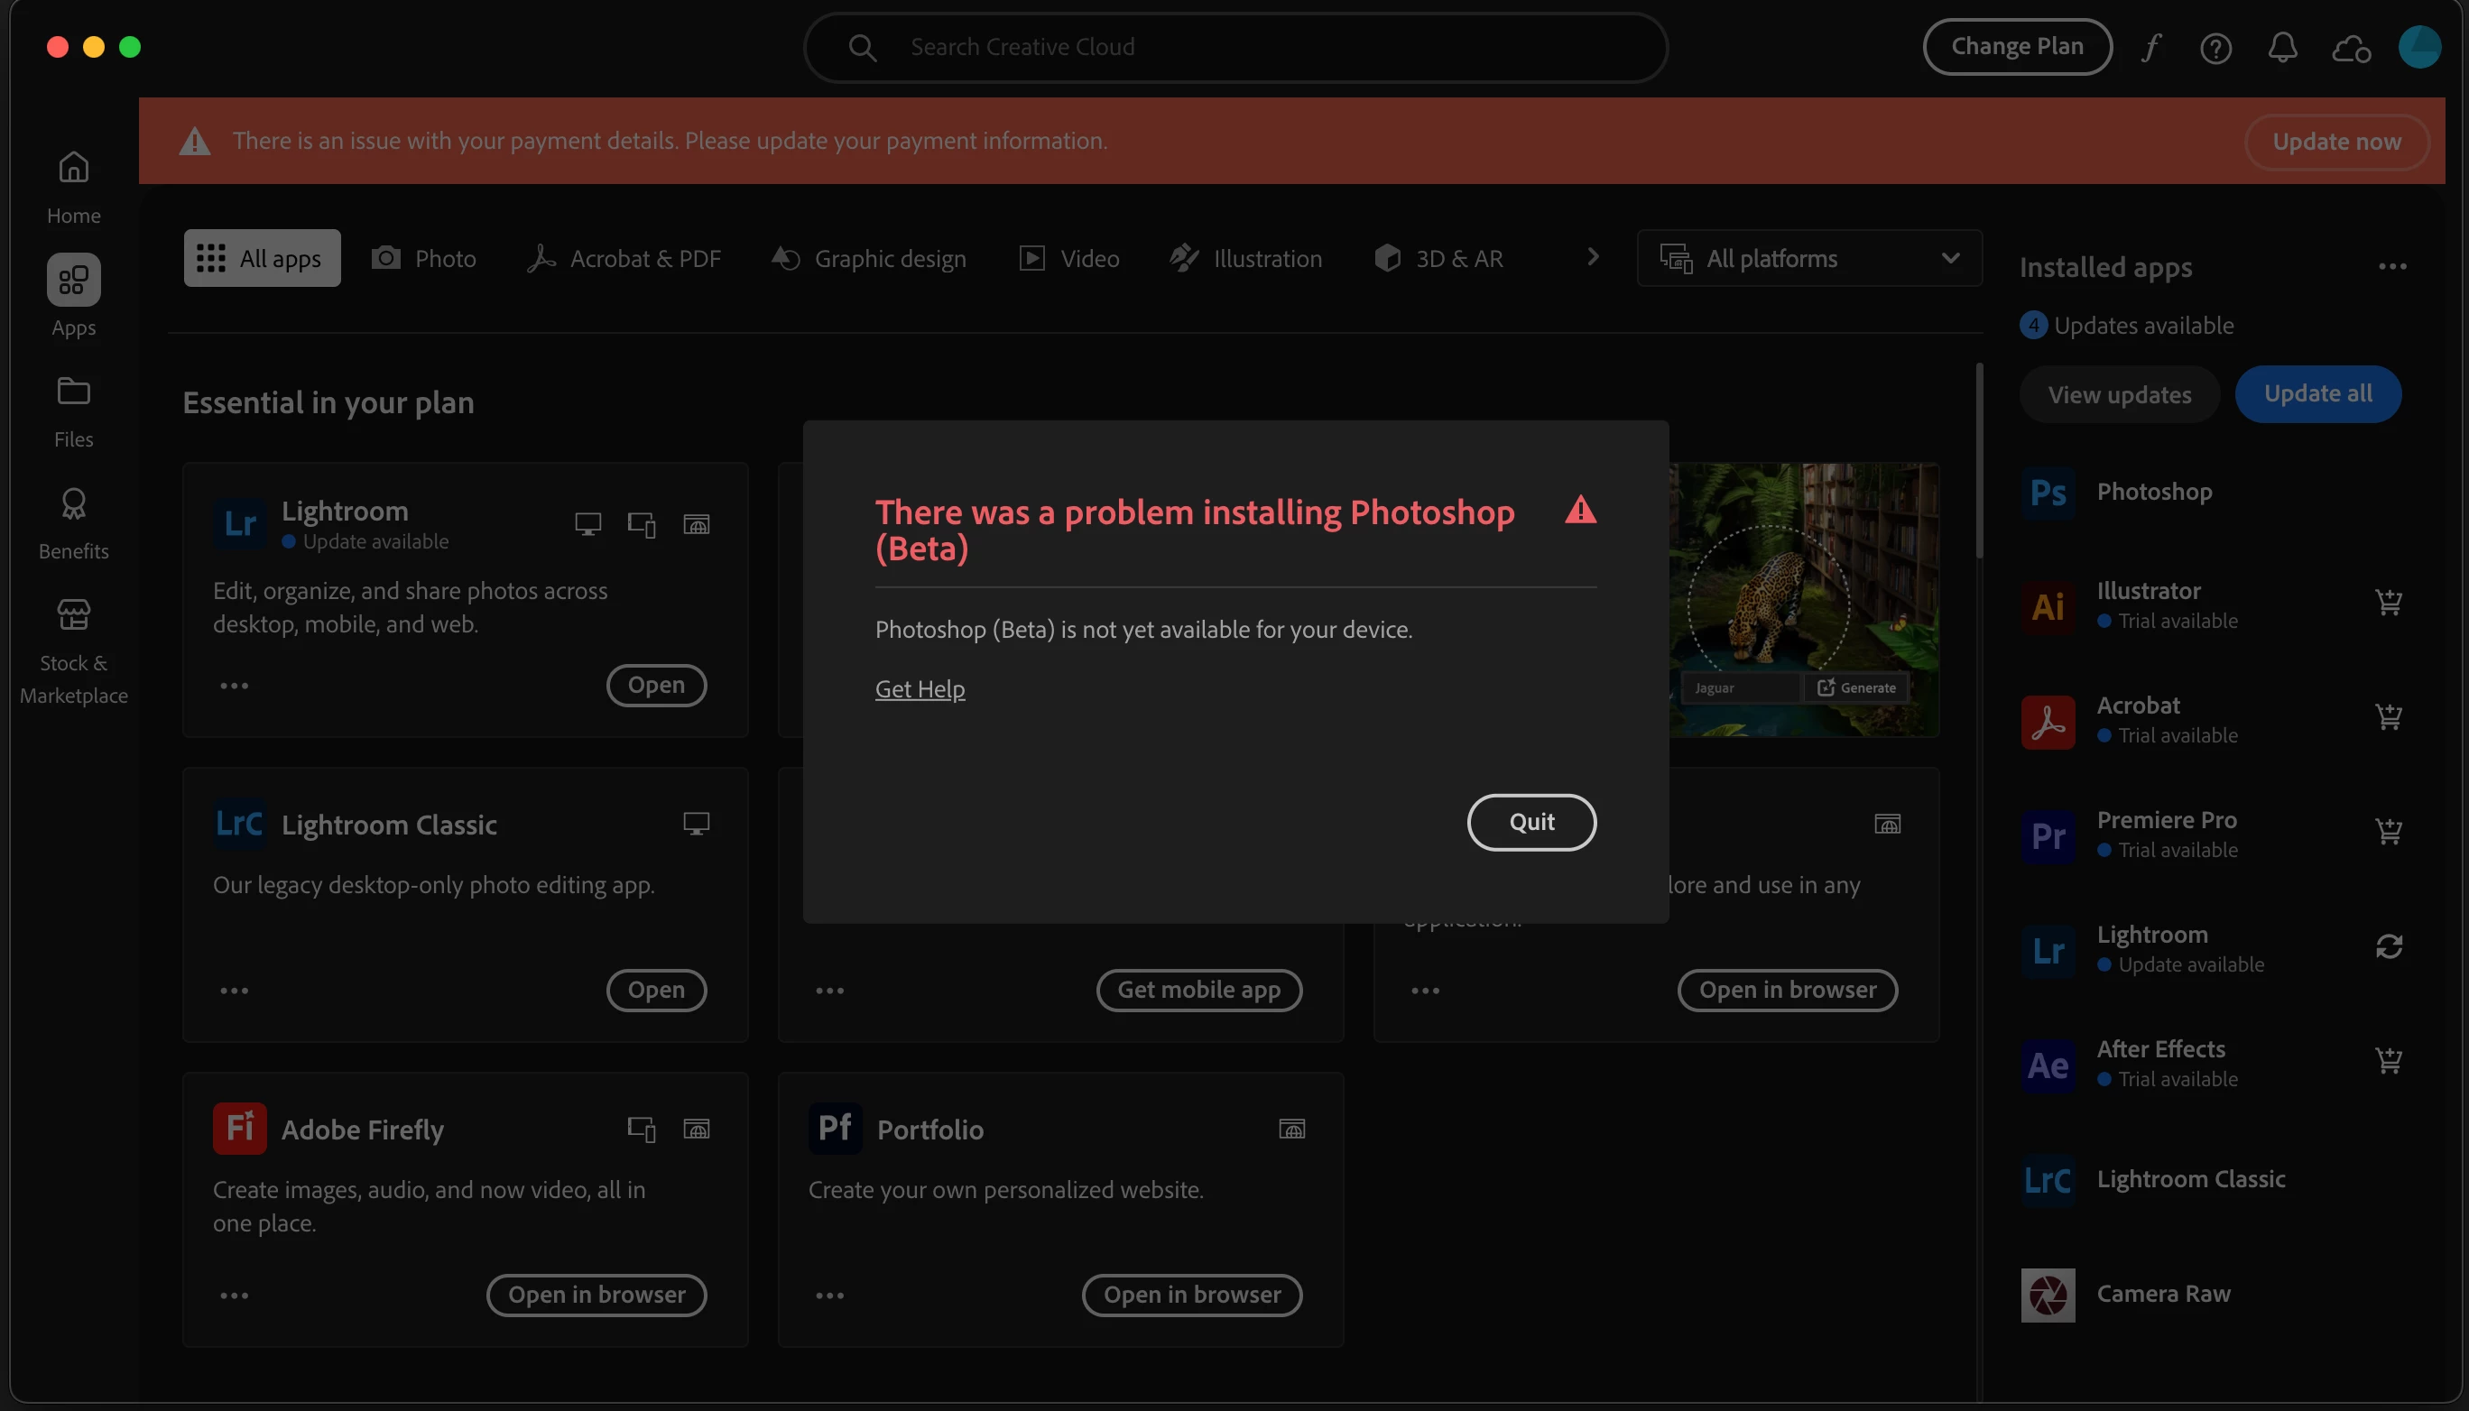The height and width of the screenshot is (1411, 2469).
Task: Open Lightroom Classic card options ellipsis
Action: click(x=234, y=991)
